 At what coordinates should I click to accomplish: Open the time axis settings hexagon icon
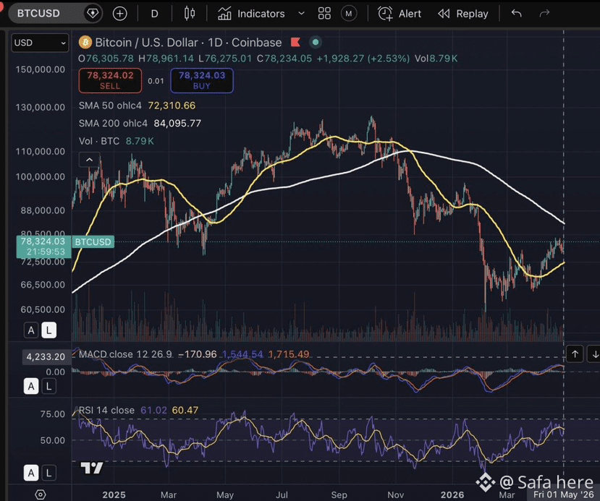pos(41,494)
